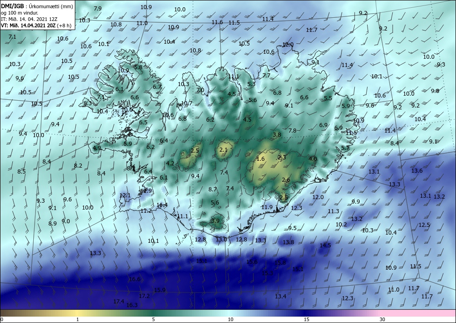Click the map value 5.3
The image size is (456, 323).
pyautogui.click(x=251, y=84)
